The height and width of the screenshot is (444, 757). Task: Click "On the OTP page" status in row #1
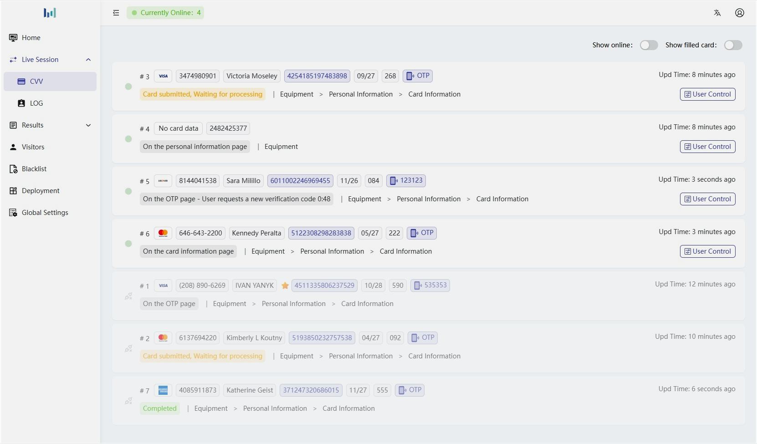(169, 304)
